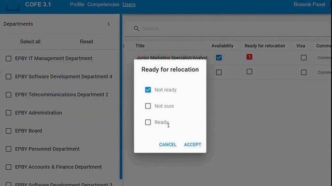Click Select all departments
The image size is (332, 186).
tap(30, 41)
